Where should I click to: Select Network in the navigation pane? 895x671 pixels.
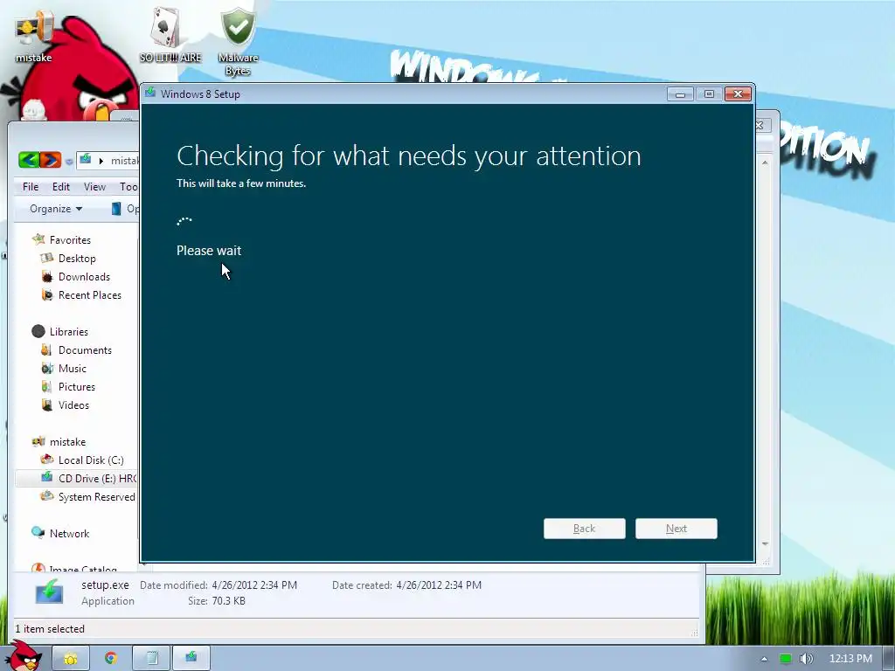click(x=69, y=534)
